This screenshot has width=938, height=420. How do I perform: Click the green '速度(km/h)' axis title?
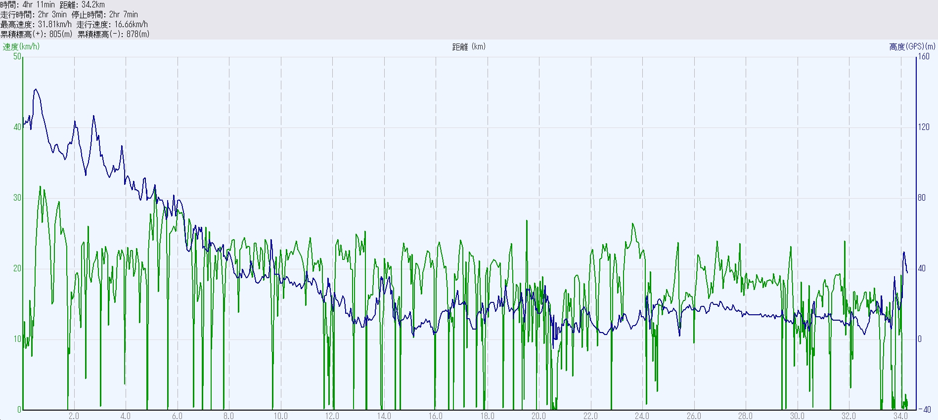(x=21, y=46)
